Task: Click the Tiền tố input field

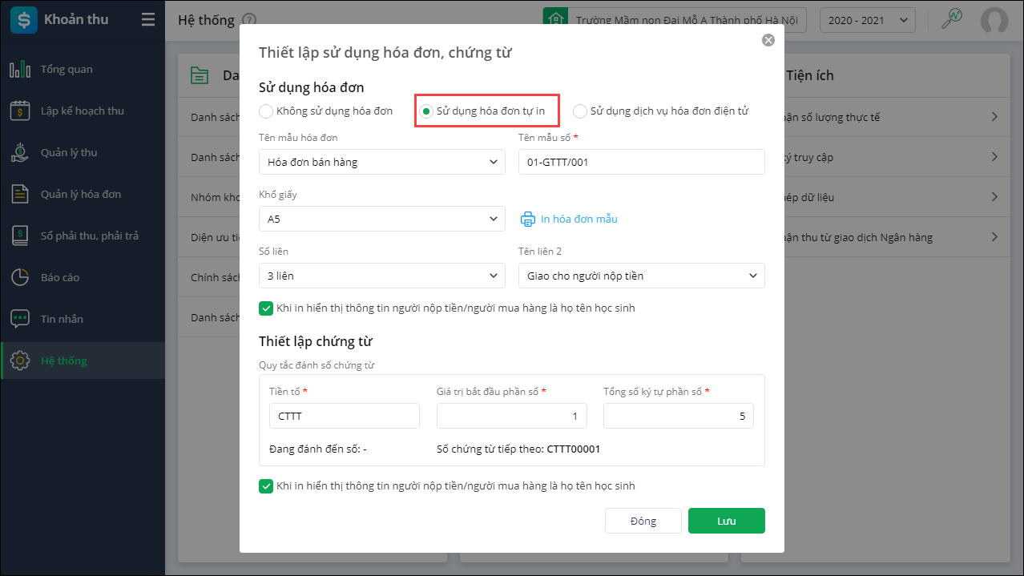Action: pyautogui.click(x=345, y=416)
